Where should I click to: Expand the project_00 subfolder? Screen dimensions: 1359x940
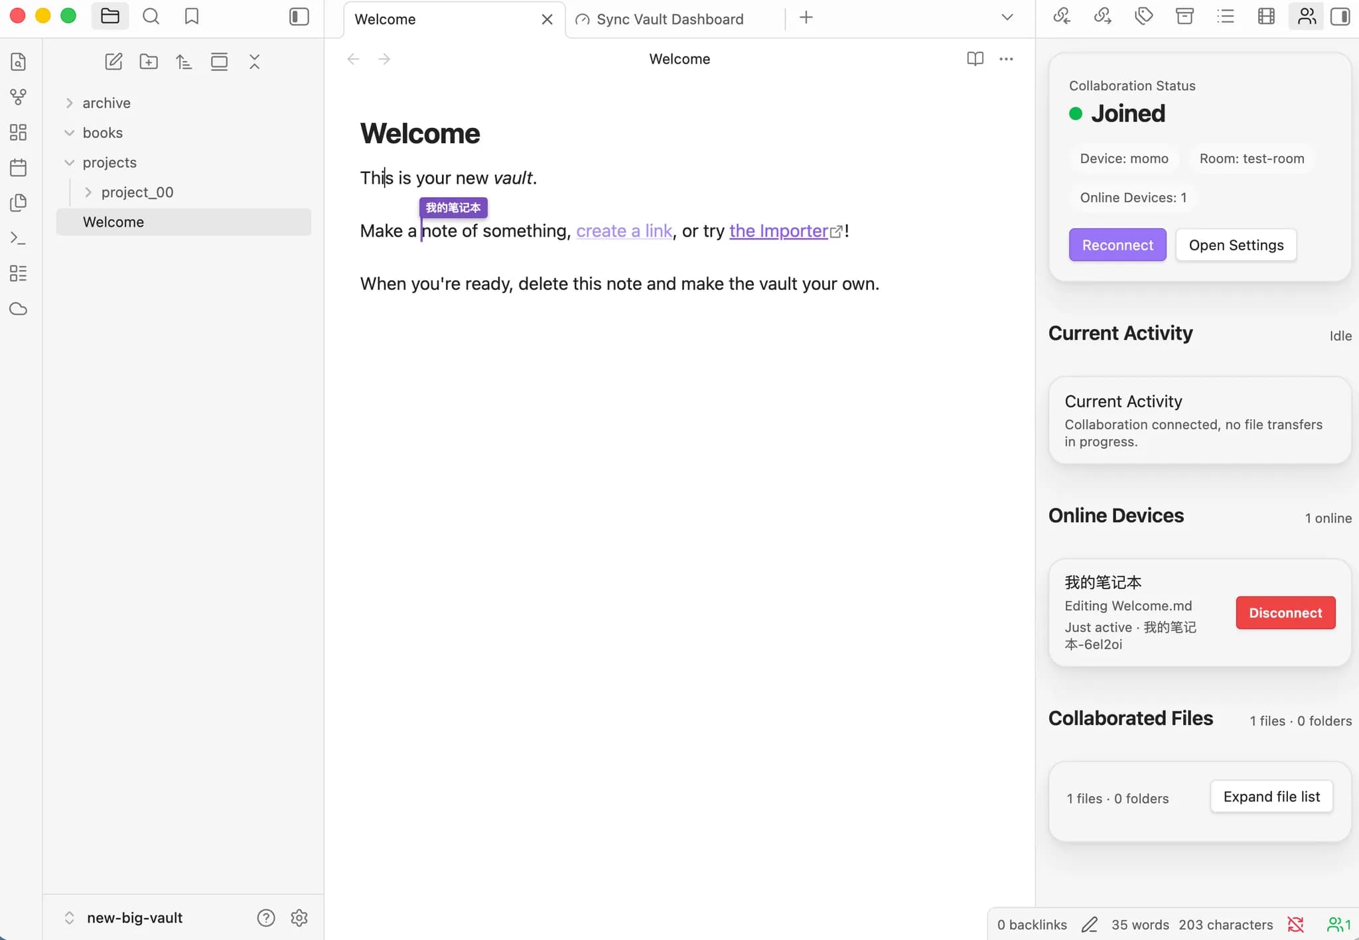tap(88, 192)
